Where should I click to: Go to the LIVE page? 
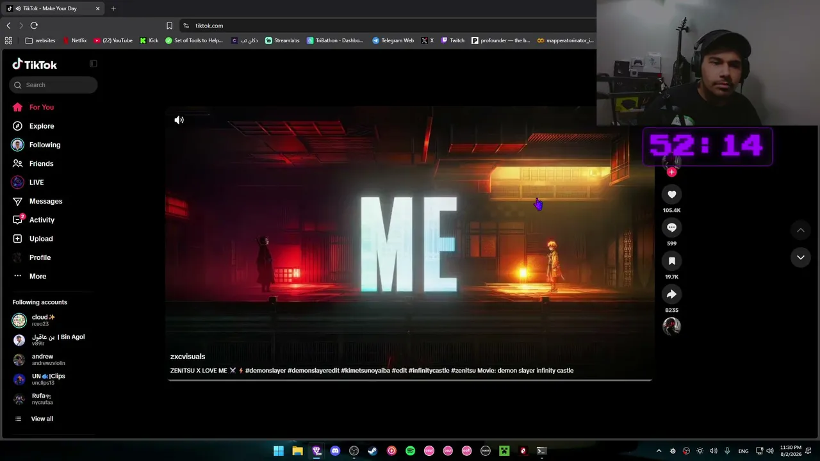coord(28,182)
